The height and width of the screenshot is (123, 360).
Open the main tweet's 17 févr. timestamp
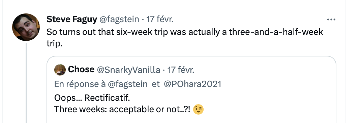click(x=160, y=19)
